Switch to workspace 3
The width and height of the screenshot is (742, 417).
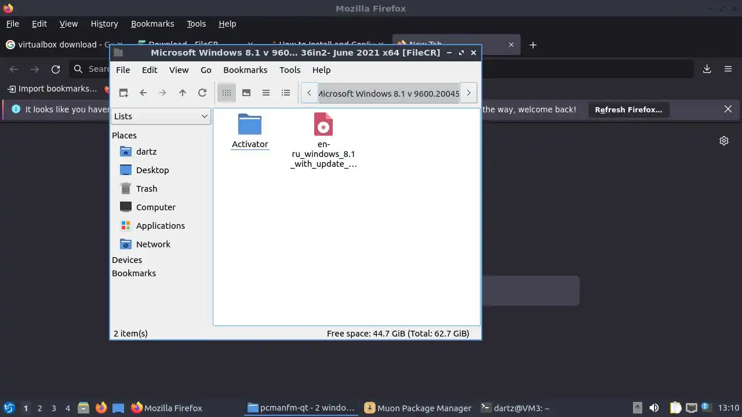coord(53,408)
